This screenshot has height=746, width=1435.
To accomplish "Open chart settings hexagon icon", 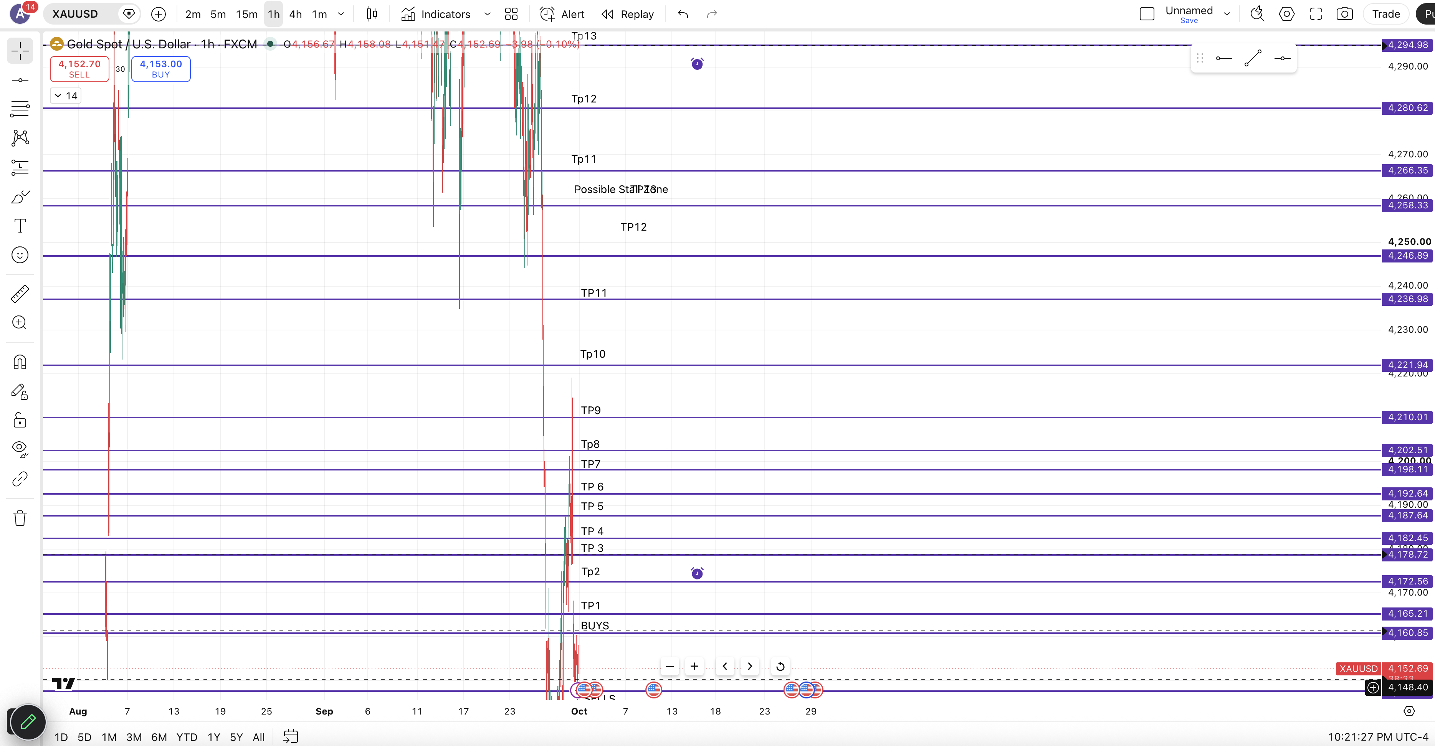I will point(1286,14).
